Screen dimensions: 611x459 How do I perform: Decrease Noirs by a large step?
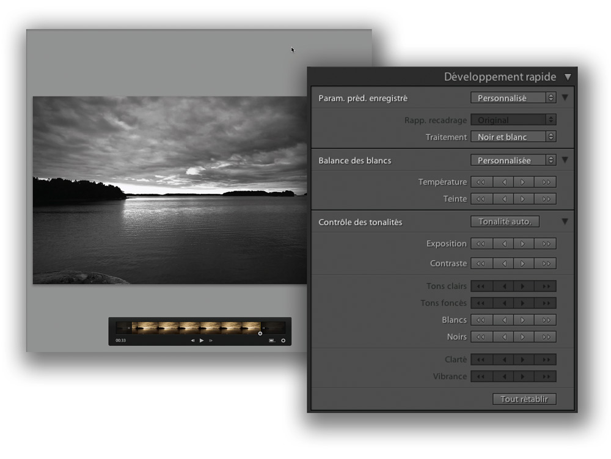481,337
